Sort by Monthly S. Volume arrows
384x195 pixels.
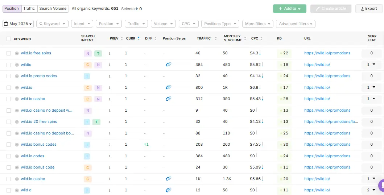[x=245, y=38]
